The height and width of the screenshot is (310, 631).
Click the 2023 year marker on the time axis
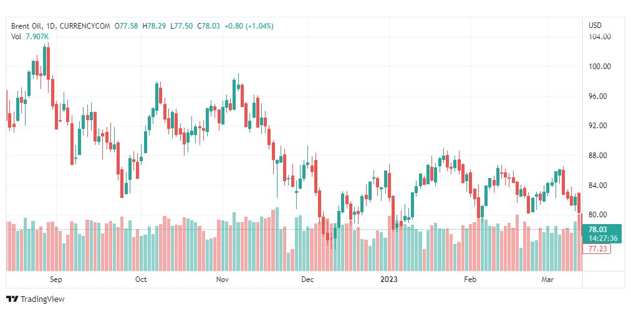click(x=389, y=279)
